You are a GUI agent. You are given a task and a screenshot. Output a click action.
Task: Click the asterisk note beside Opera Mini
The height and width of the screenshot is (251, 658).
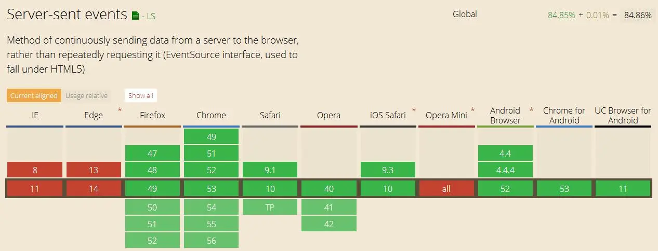(x=472, y=110)
